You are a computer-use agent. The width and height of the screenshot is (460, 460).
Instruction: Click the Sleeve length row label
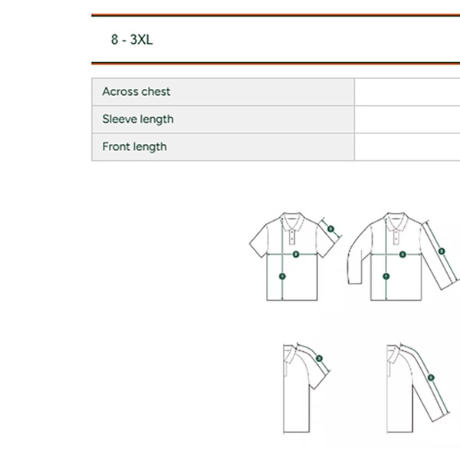pyautogui.click(x=138, y=120)
